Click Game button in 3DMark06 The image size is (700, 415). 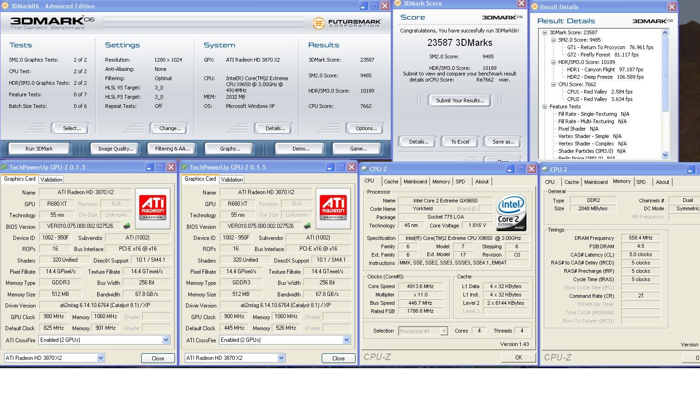click(358, 149)
